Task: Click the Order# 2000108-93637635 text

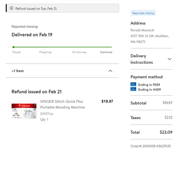Action: 151,146
